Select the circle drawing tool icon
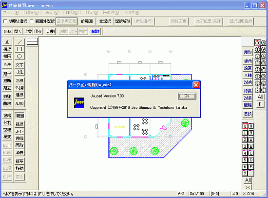The image size is (268, 198). (x=19, y=56)
